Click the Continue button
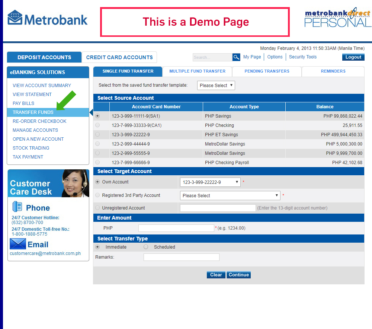 [x=239, y=275]
